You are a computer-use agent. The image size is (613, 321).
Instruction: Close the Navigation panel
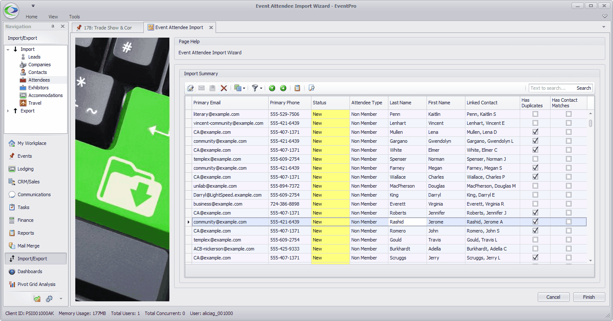point(62,27)
